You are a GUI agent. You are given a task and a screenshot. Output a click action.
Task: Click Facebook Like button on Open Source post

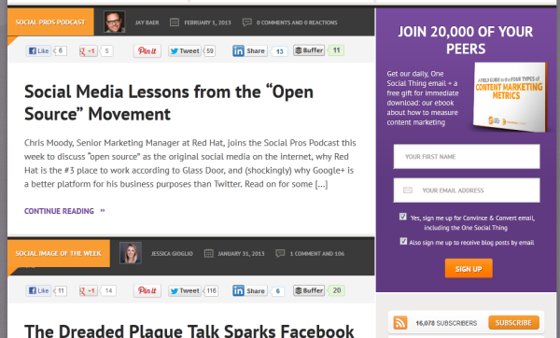point(38,50)
